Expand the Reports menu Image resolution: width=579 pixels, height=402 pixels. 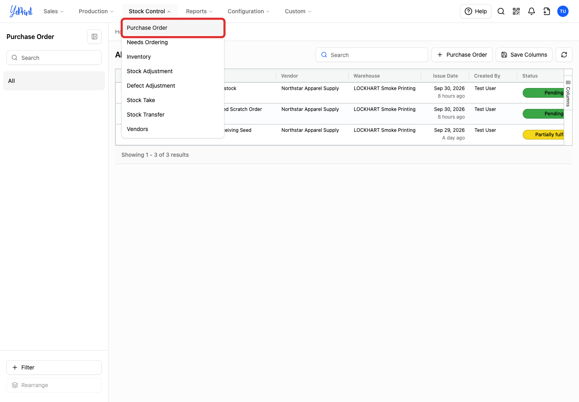(x=199, y=11)
